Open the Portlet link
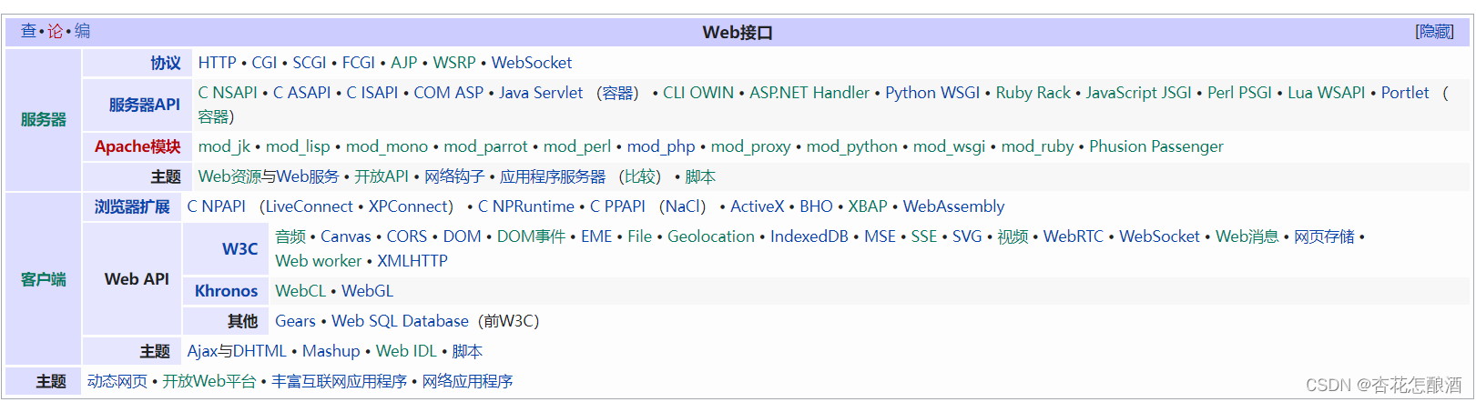The width and height of the screenshot is (1476, 402). tap(1405, 93)
